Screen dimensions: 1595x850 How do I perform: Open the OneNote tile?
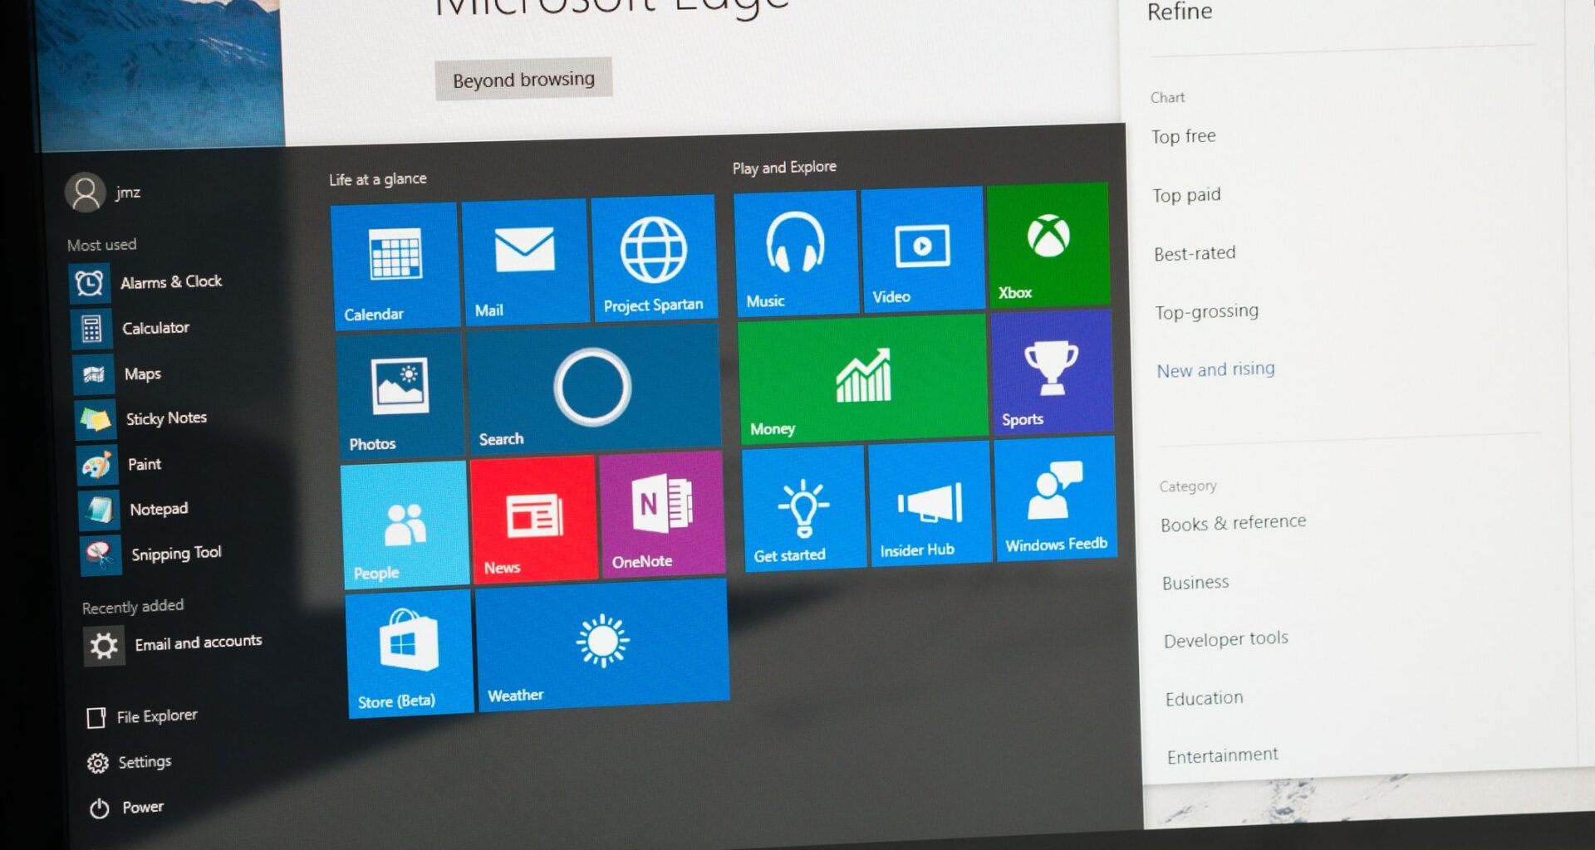(x=660, y=512)
